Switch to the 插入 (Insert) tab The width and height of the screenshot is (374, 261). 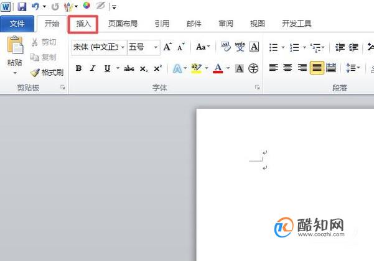83,24
